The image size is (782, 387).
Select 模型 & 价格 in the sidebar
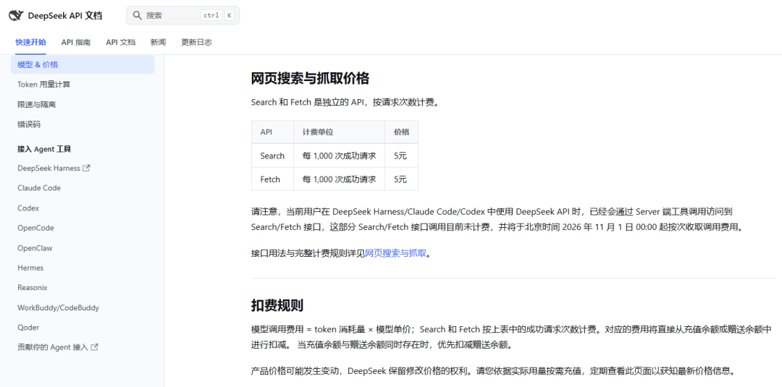click(x=83, y=65)
